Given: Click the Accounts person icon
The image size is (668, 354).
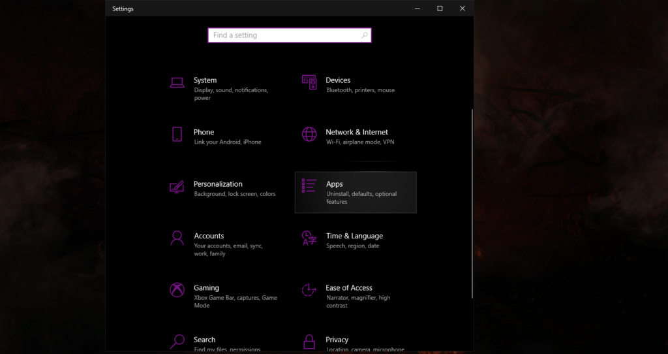Looking at the screenshot, I should [177, 238].
